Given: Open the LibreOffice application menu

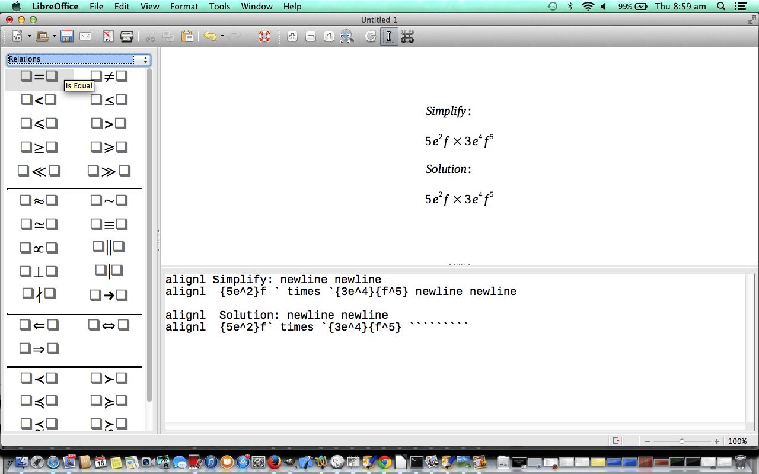Looking at the screenshot, I should point(55,7).
